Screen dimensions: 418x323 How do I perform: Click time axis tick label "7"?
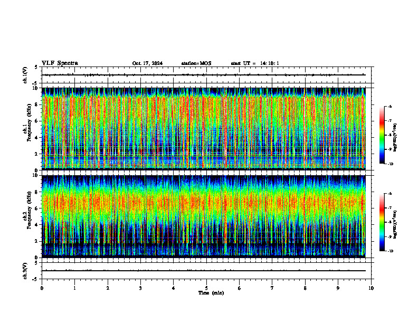tap(272, 288)
